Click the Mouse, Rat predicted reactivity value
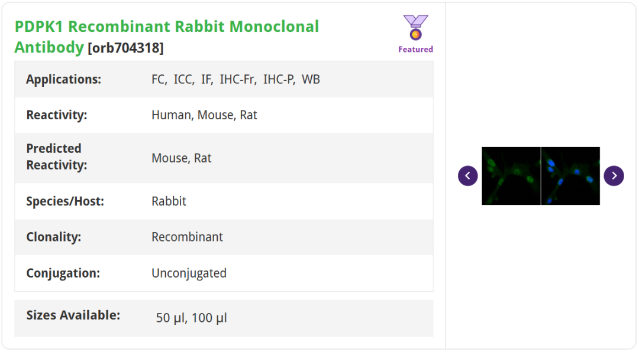The width and height of the screenshot is (639, 352). tap(181, 158)
